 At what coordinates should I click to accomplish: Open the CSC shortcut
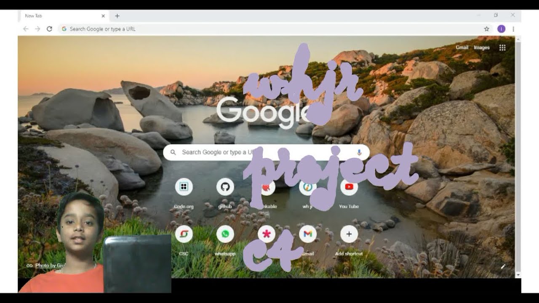tap(184, 234)
